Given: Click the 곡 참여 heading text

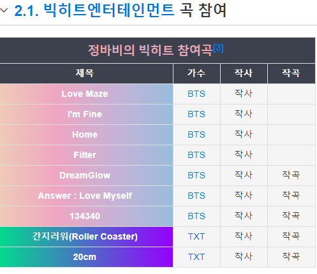Looking at the screenshot, I should pyautogui.click(x=203, y=10).
